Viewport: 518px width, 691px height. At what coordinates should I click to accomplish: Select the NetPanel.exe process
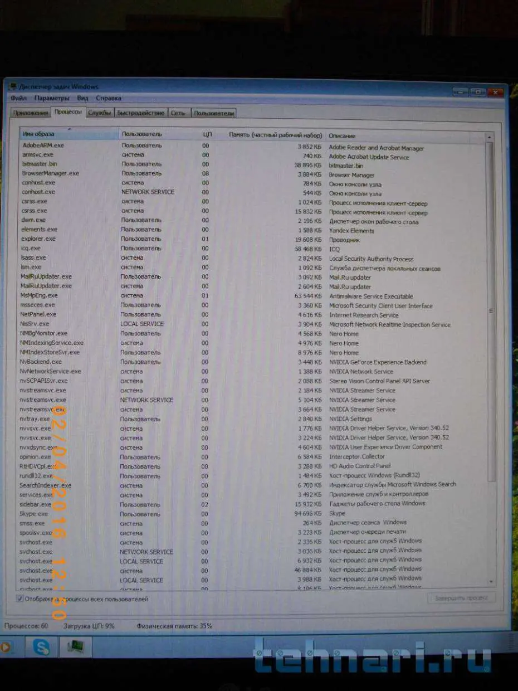point(252,314)
